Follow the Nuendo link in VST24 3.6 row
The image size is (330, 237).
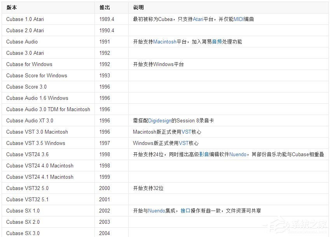tap(238, 154)
